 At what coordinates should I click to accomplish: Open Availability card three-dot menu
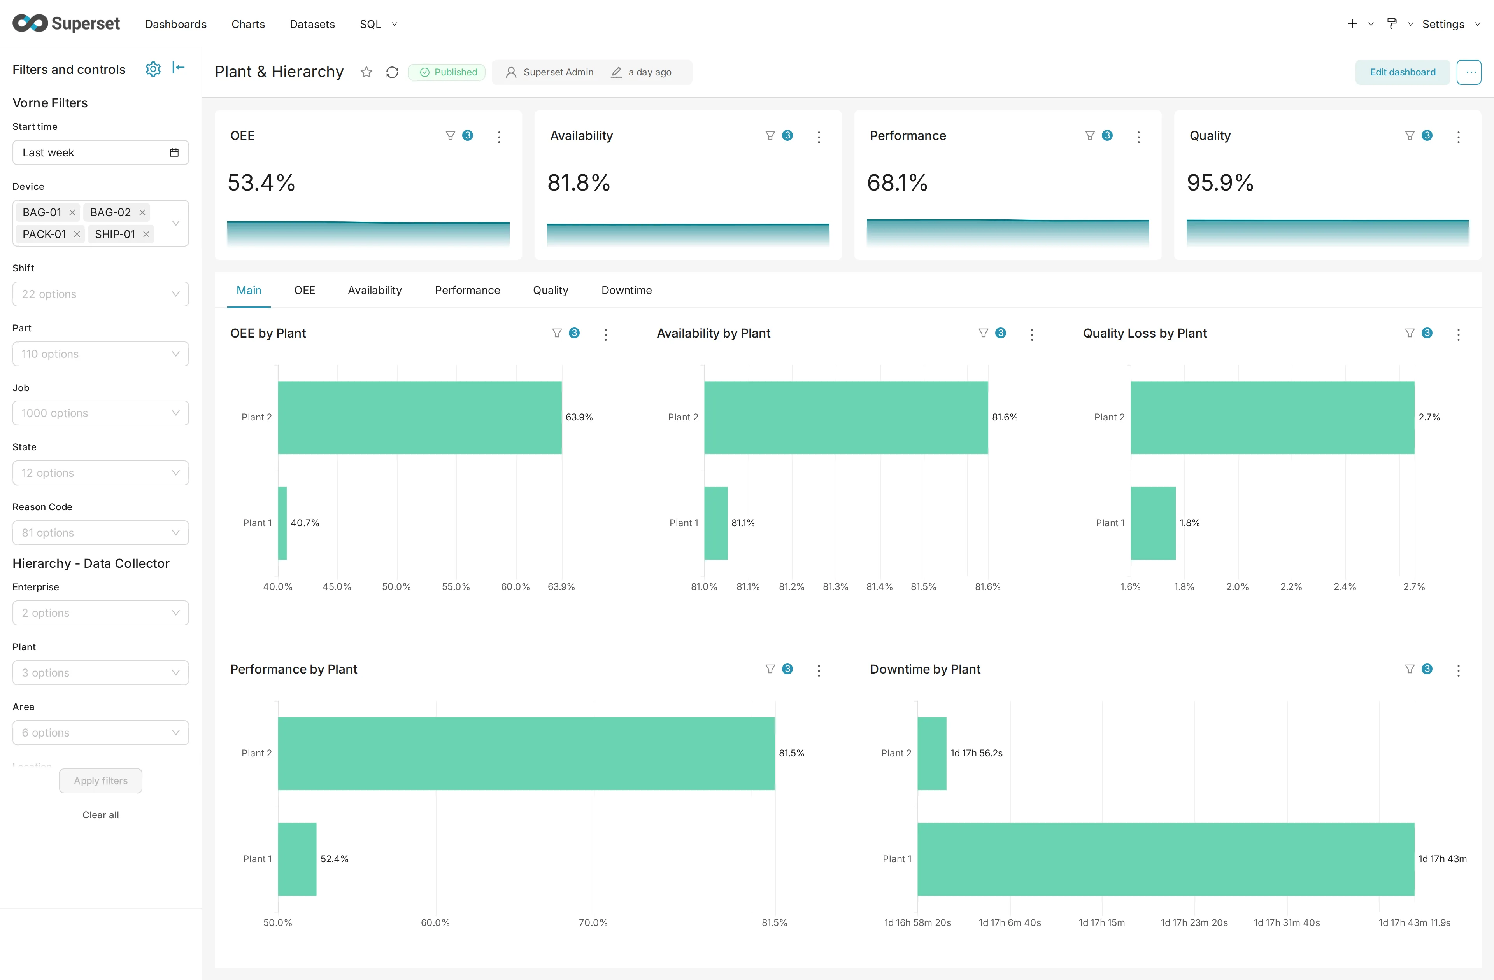click(819, 137)
